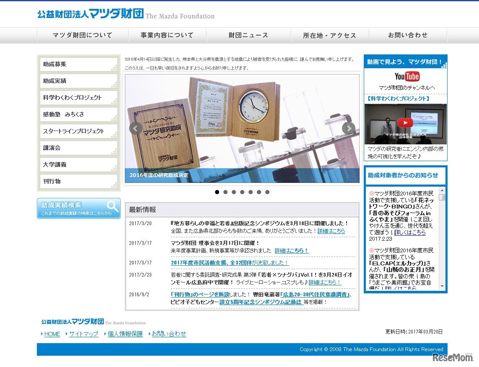Open マツダ財団について navigation menu
Image resolution: width=479 pixels, height=367 pixels.
[83, 36]
